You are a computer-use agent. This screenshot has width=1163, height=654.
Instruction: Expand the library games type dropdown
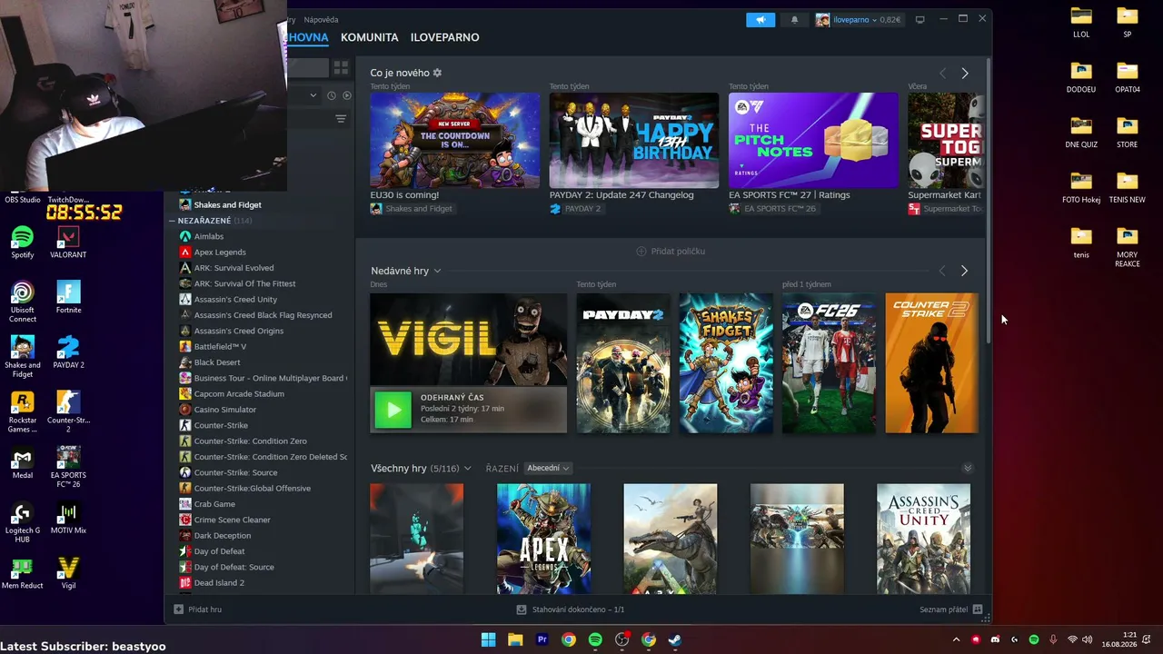[313, 95]
